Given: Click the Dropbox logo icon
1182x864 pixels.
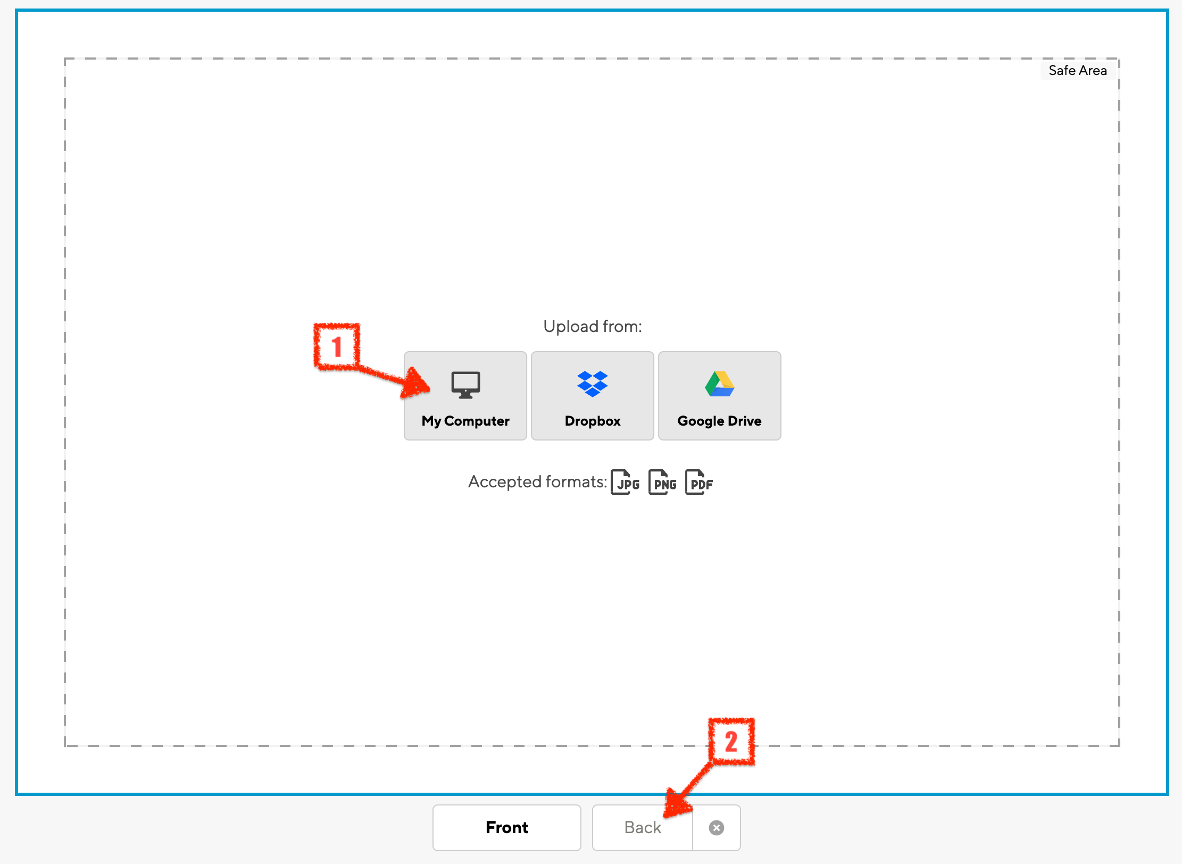Looking at the screenshot, I should click(592, 384).
